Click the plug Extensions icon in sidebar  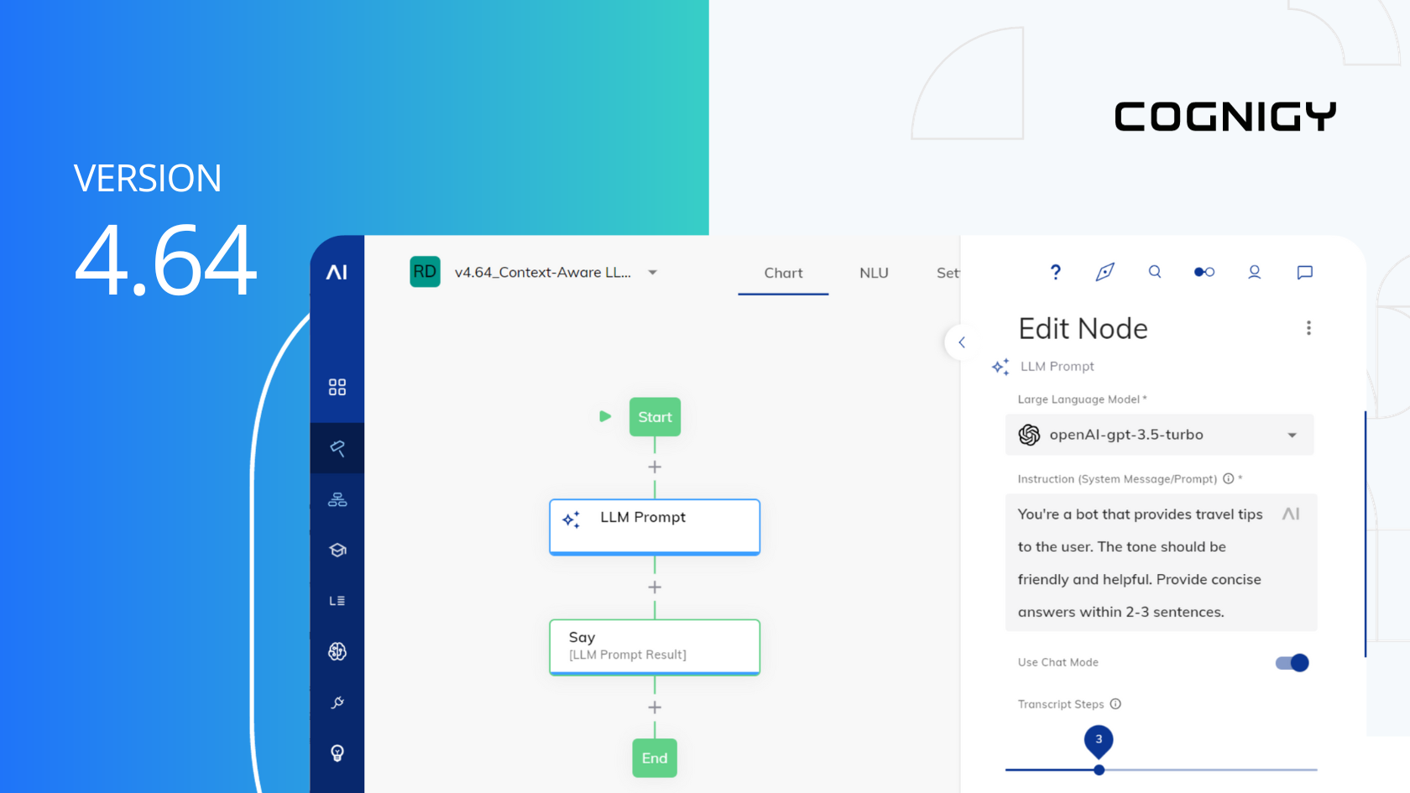click(x=337, y=702)
